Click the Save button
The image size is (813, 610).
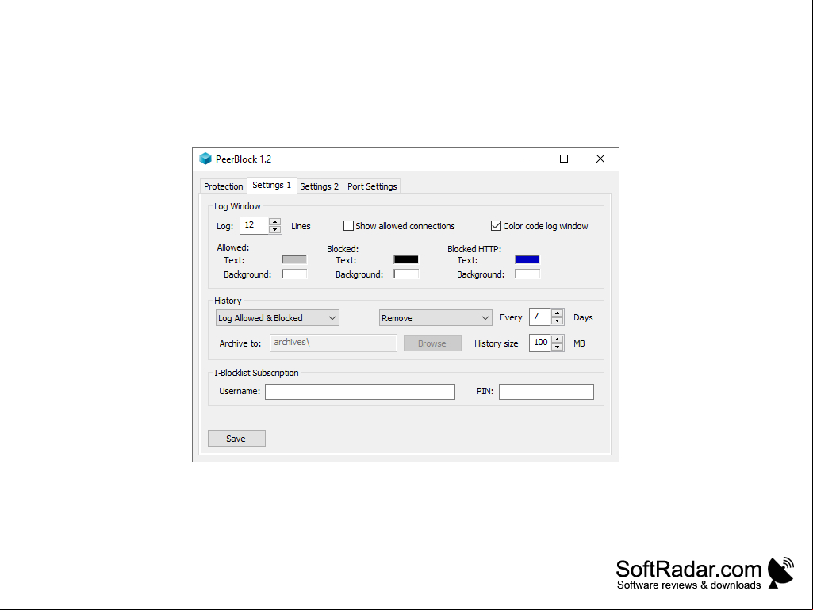click(236, 439)
